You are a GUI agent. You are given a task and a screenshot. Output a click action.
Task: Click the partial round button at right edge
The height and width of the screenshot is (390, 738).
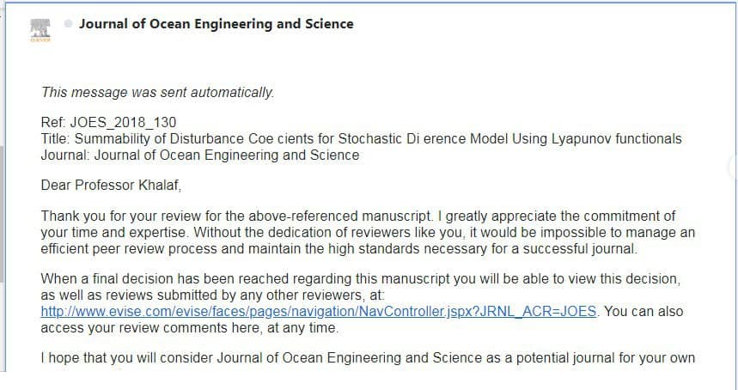(733, 168)
